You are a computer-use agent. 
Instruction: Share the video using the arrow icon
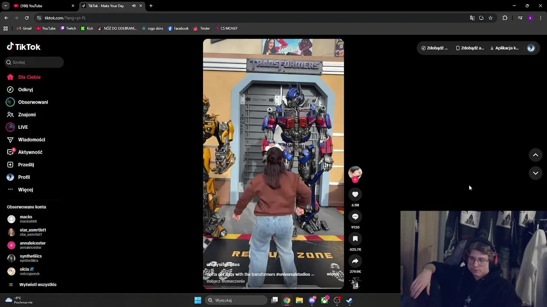point(355,261)
